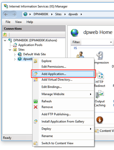Image resolution: width=114 pixels, height=150 pixels.
Task: Click the DPM4800K server icon in tree
Action: (10, 40)
